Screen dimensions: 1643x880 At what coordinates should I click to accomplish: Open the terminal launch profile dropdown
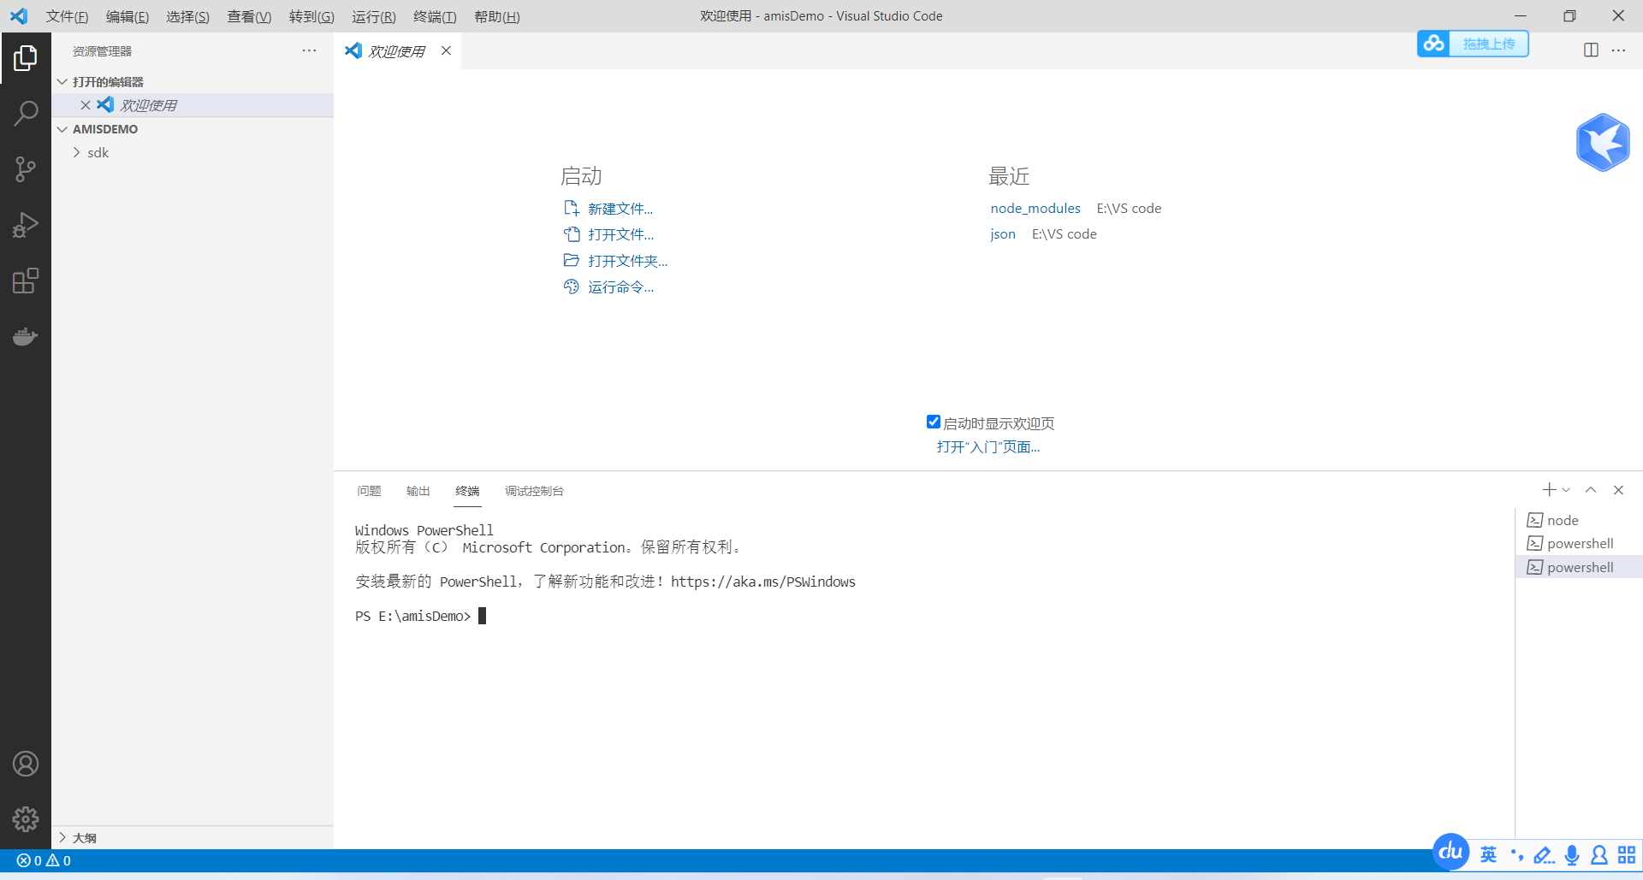[x=1566, y=490]
